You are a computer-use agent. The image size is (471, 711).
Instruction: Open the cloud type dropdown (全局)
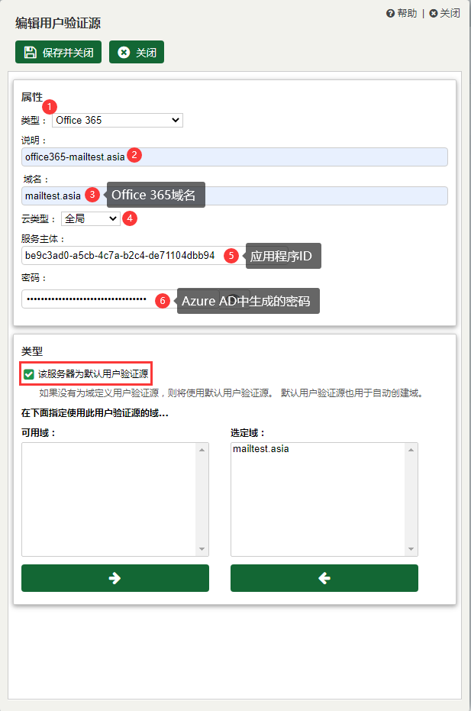tap(91, 218)
